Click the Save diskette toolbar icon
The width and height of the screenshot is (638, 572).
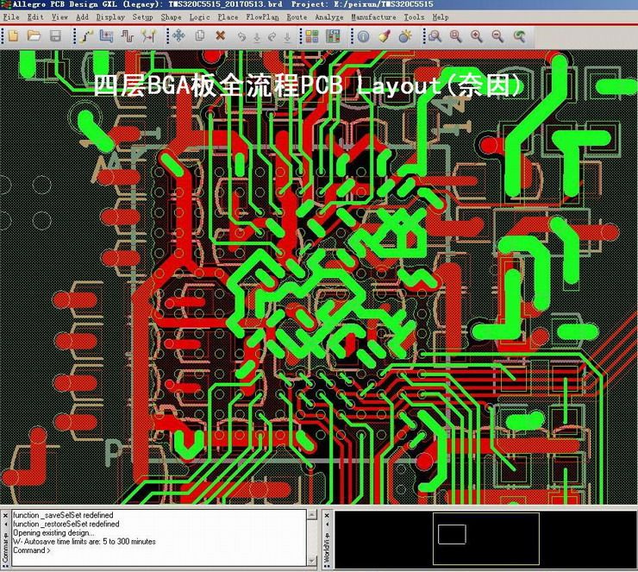(x=56, y=36)
